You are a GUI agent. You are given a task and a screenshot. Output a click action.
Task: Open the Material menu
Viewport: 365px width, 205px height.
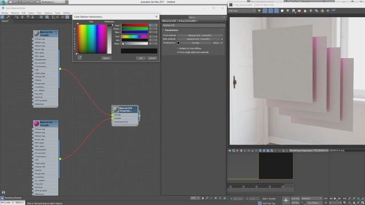[x=15, y=13]
